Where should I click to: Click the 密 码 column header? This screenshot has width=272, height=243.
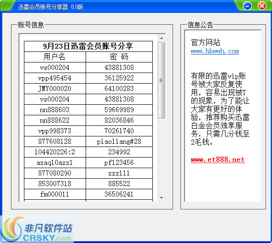[119, 57]
